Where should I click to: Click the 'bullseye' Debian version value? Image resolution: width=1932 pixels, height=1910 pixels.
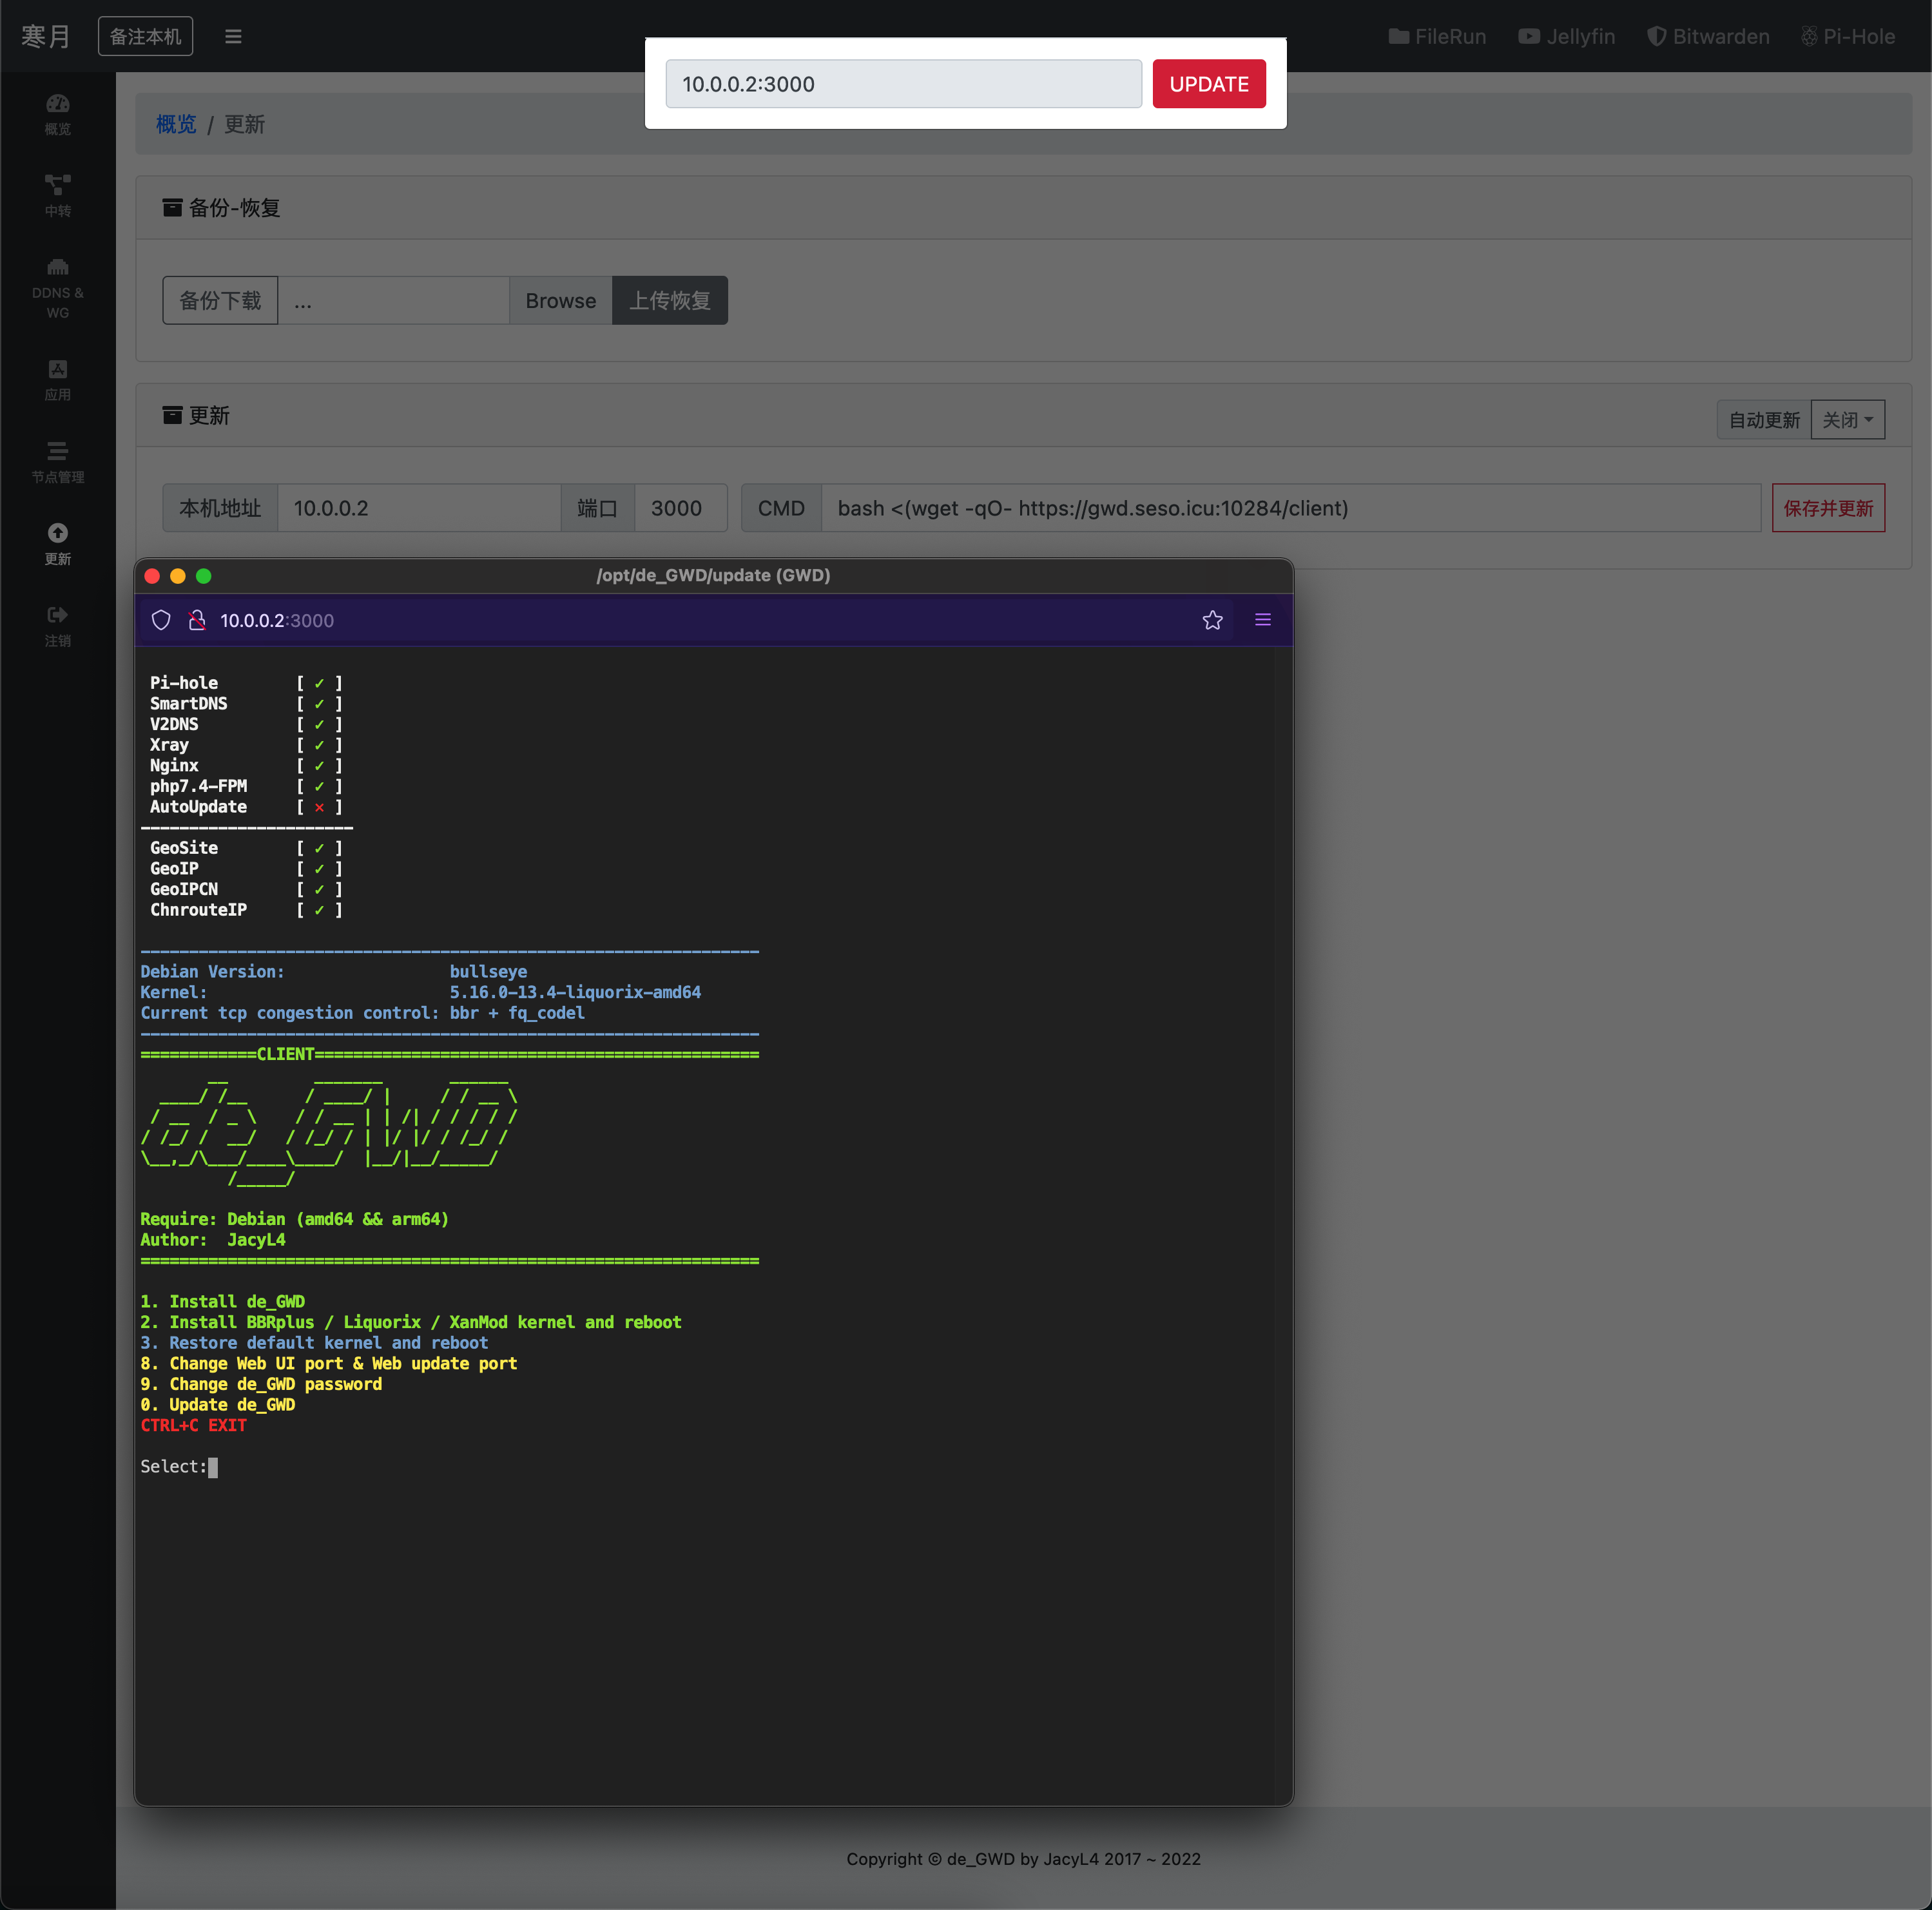point(488,971)
